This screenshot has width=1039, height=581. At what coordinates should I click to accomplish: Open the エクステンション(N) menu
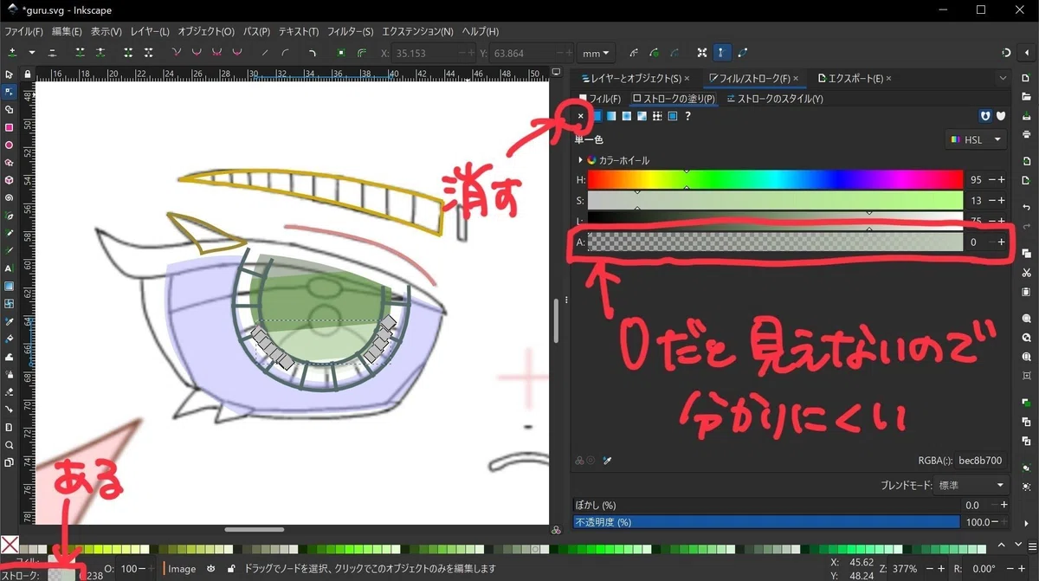click(417, 31)
